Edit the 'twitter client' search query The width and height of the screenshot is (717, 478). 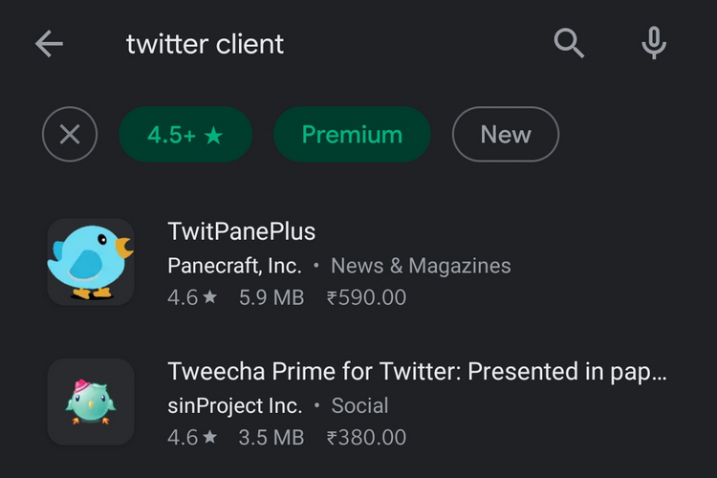(206, 44)
